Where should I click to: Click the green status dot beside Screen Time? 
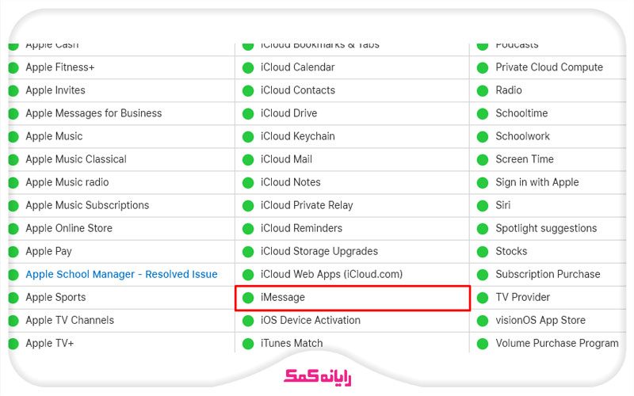coord(483,159)
